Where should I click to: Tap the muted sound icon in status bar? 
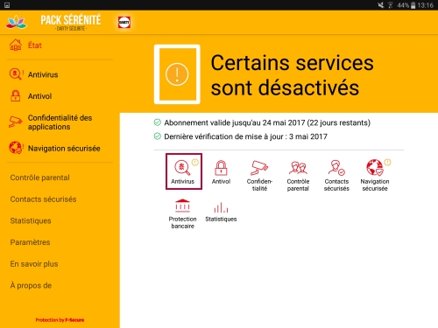(380, 5)
